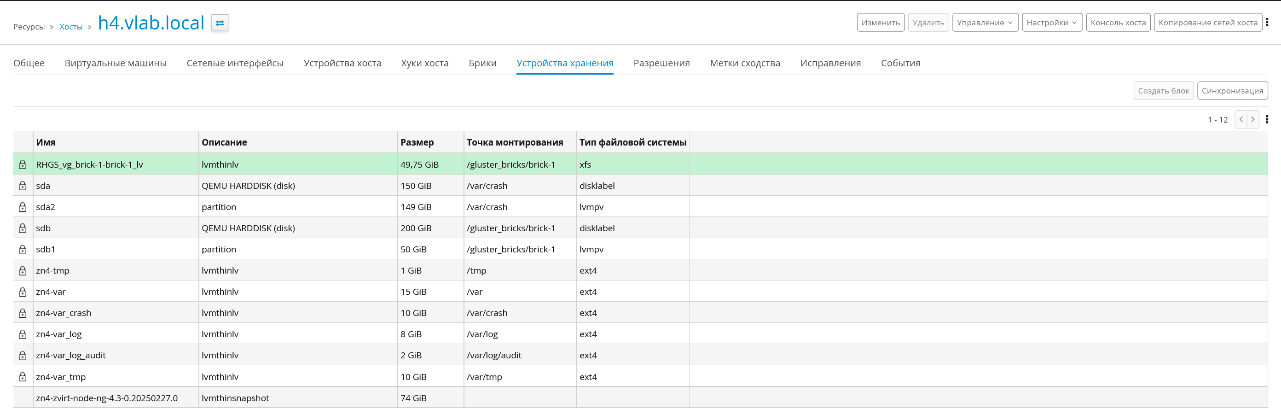Open Консоль хоста
The width and height of the screenshot is (1281, 409).
(x=1118, y=23)
